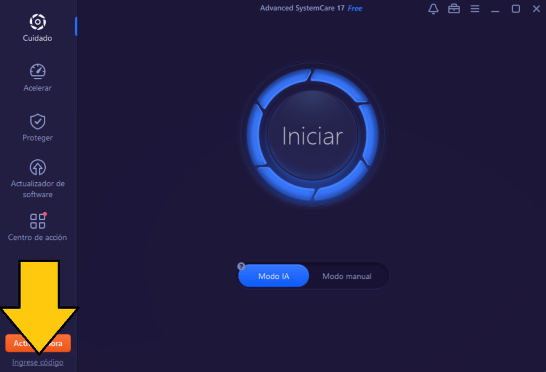Open the toolbox icon
This screenshot has width=546, height=372.
pyautogui.click(x=454, y=9)
